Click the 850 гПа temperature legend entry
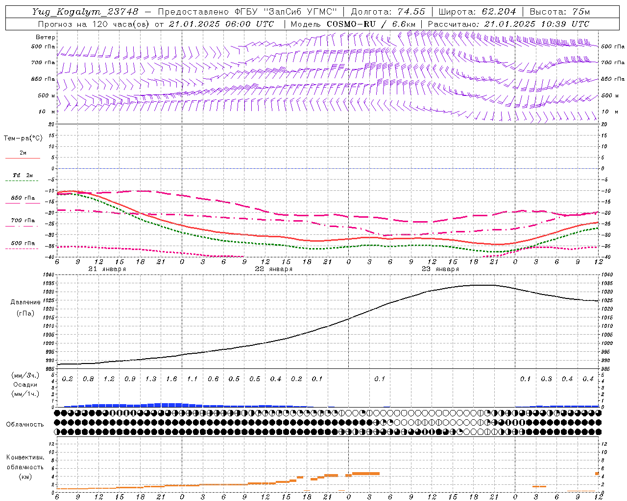Viewport: 627px width, 501px height. click(x=23, y=198)
